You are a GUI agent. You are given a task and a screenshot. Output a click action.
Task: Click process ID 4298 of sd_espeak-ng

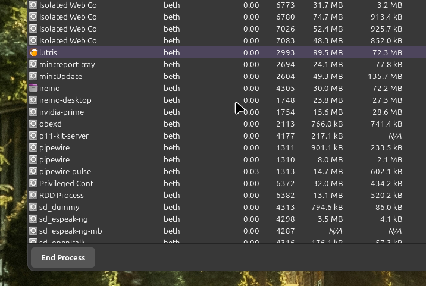click(285, 219)
